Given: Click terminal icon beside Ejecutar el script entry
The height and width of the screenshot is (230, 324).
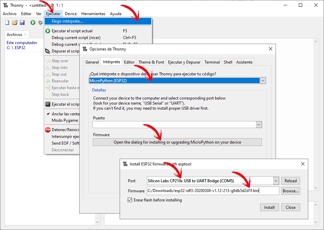Looking at the screenshot, I should [48, 104].
